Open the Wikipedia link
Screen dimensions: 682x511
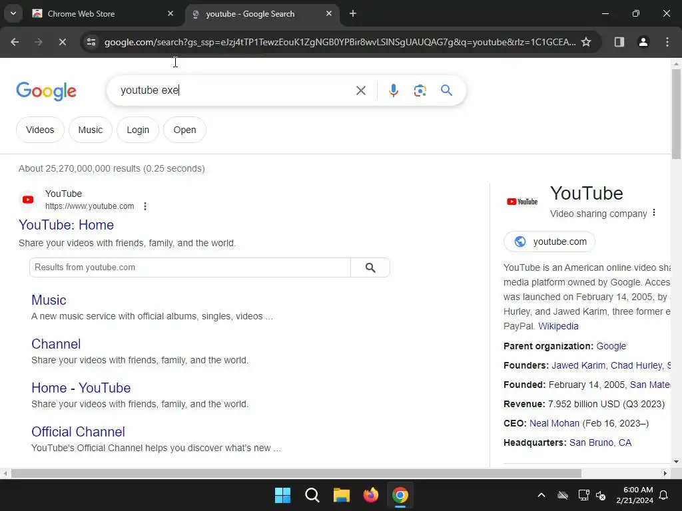pyautogui.click(x=558, y=326)
